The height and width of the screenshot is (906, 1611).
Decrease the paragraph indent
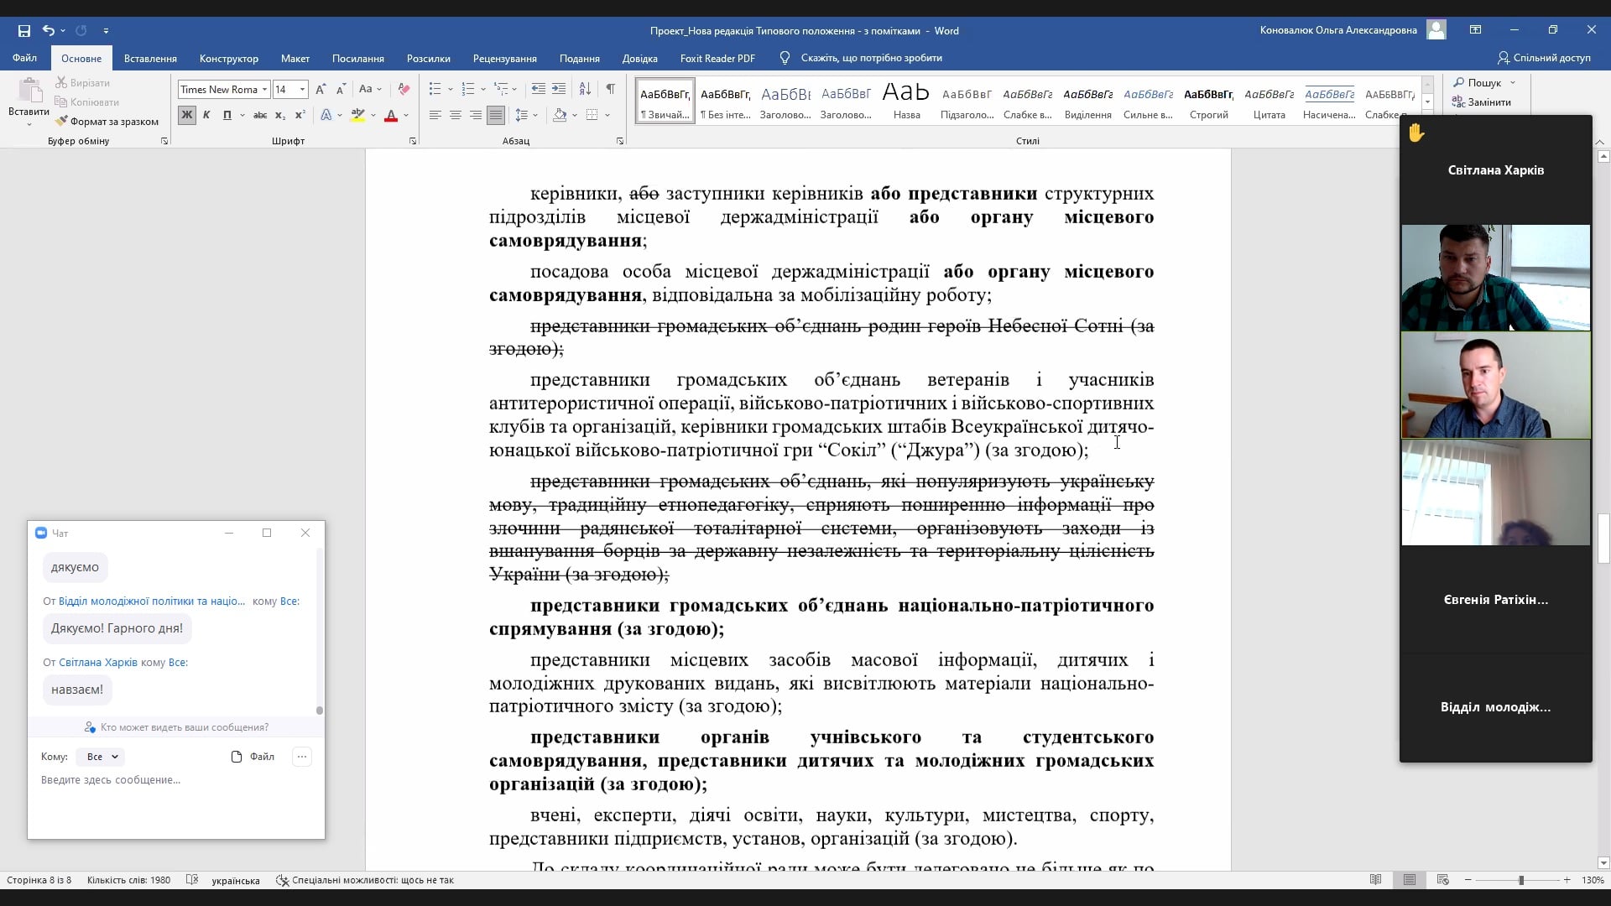click(539, 89)
